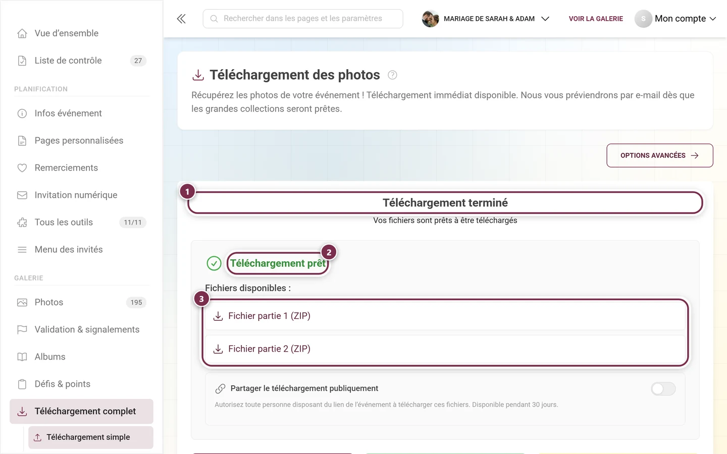Click the event couple avatar thumbnail
Viewport: 727px width, 454px height.
point(430,19)
